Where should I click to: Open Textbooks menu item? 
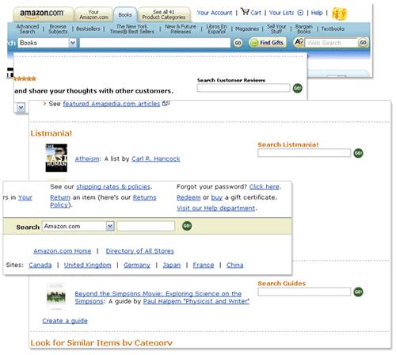(333, 29)
